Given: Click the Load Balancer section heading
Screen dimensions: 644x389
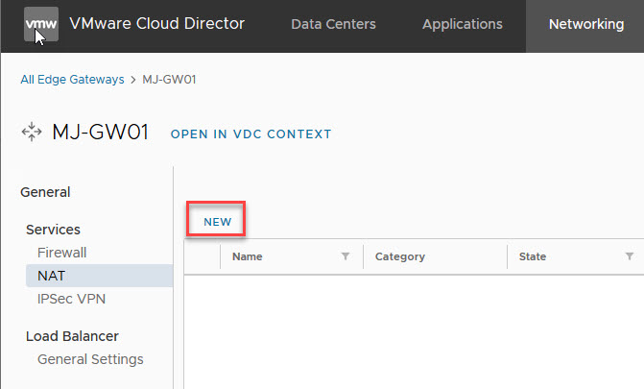Looking at the screenshot, I should pyautogui.click(x=72, y=336).
